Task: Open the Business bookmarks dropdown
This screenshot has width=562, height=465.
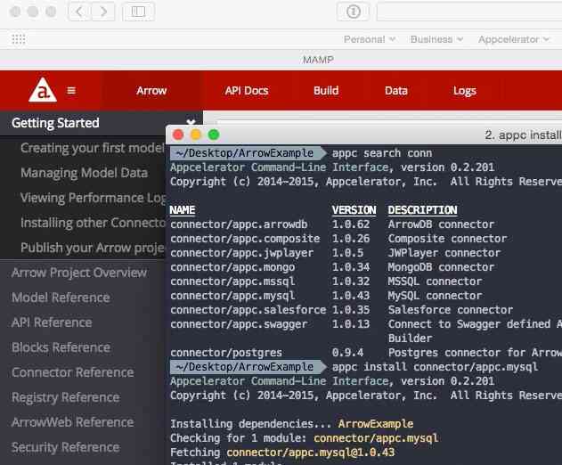Action: (437, 39)
